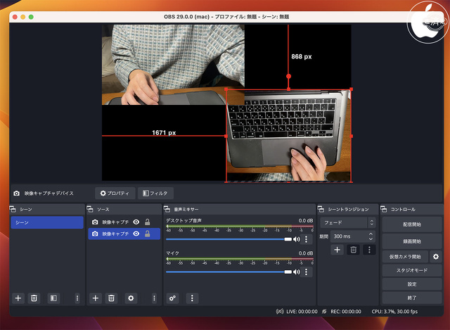
Task: Enable Studio Mode button
Action: [412, 270]
